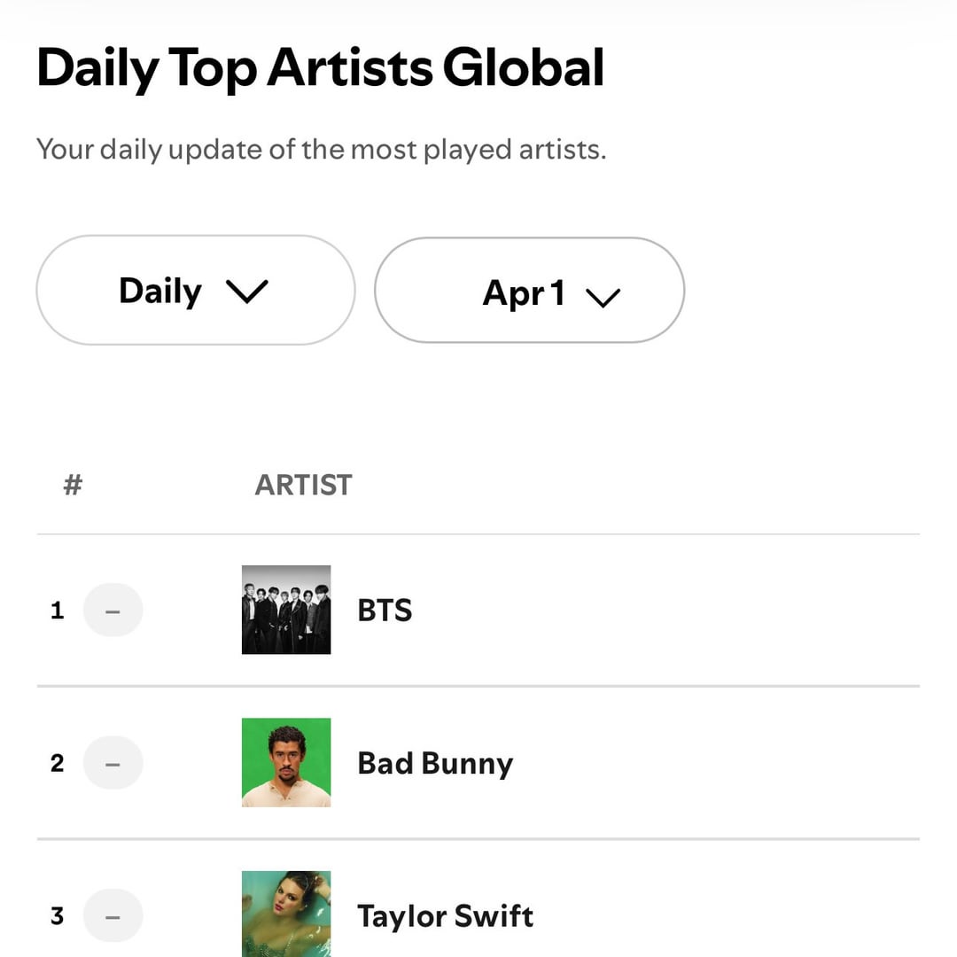Viewport: 957px width, 957px height.
Task: Open the Daily frequency dropdown
Action: point(195,291)
